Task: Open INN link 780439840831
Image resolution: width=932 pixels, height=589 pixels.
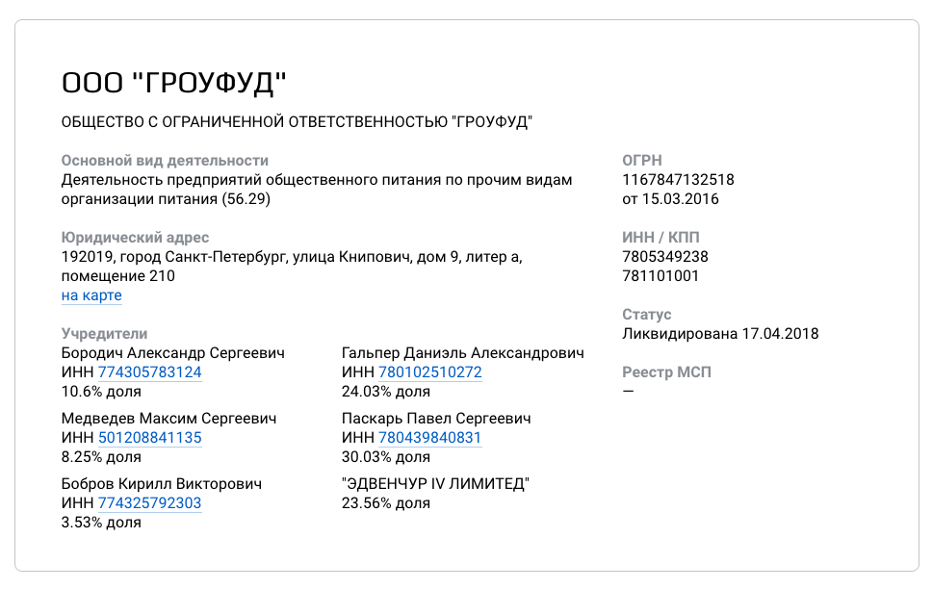Action: [429, 438]
